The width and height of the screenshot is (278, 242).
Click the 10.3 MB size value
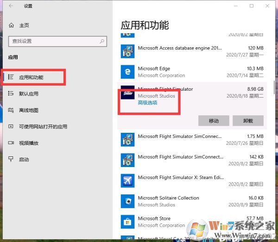click(255, 68)
